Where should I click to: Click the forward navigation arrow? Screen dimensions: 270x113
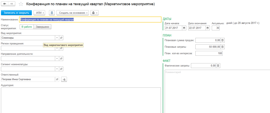point(12,4)
